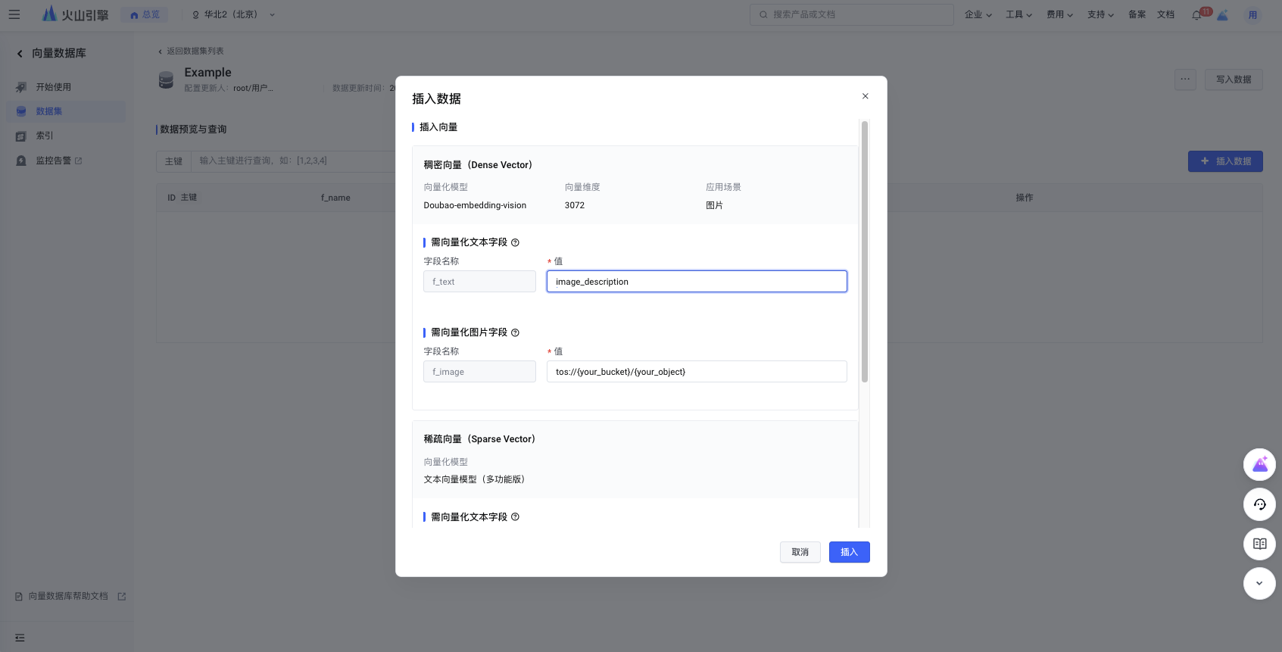Open the region selector North China 2
The width and height of the screenshot is (1282, 652).
(x=233, y=14)
